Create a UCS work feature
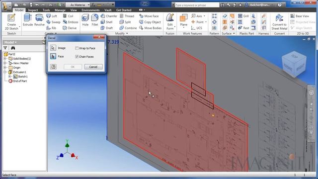 pos(197,28)
